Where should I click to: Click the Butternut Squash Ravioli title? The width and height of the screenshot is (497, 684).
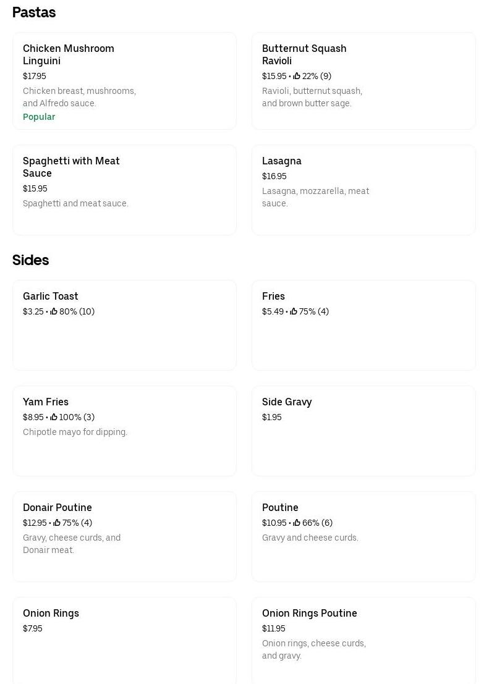[304, 54]
